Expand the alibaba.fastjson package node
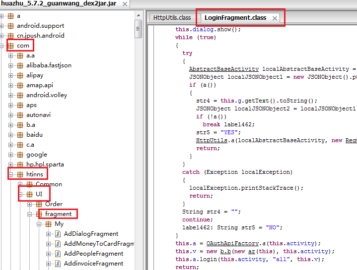 tap(10, 65)
